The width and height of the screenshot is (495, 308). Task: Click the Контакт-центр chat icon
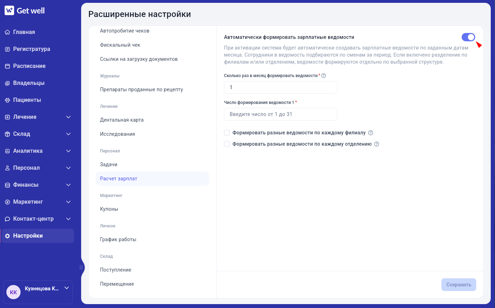[7, 219]
